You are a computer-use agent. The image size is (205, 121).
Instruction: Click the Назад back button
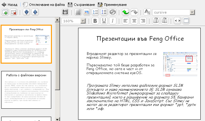pos(9,5)
